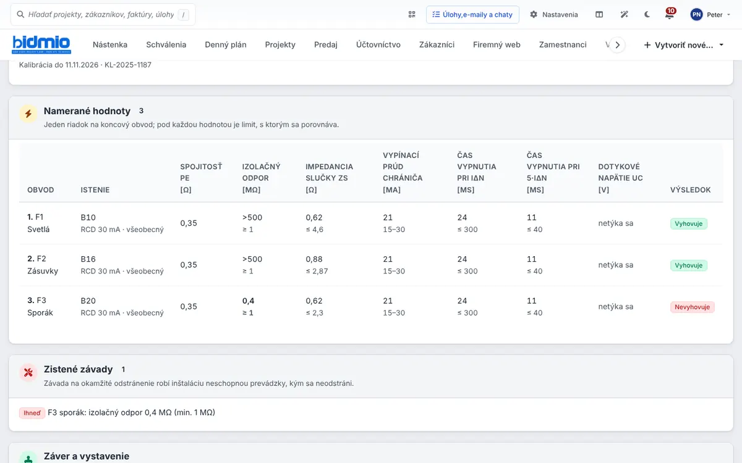Click the Výsledok column header
This screenshot has width=742, height=463.
point(691,190)
